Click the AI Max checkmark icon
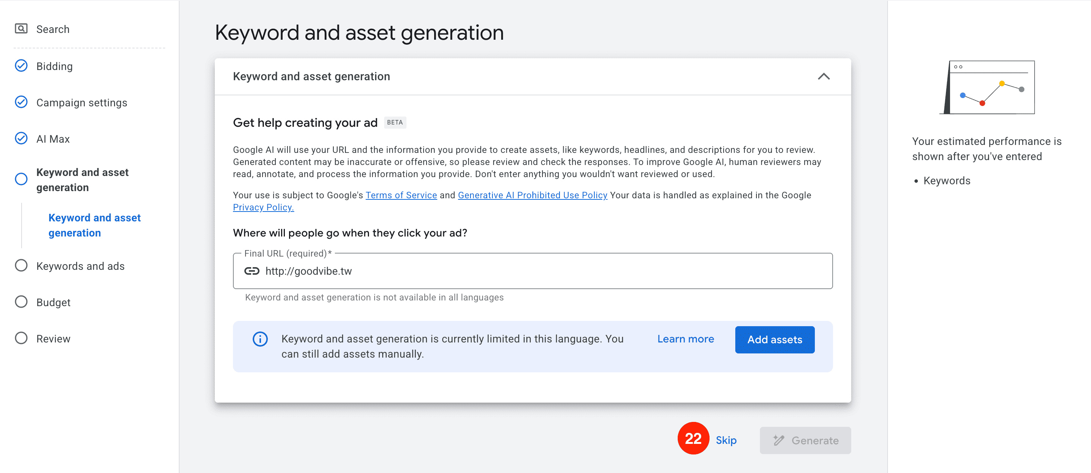The height and width of the screenshot is (473, 1091). pyautogui.click(x=21, y=139)
